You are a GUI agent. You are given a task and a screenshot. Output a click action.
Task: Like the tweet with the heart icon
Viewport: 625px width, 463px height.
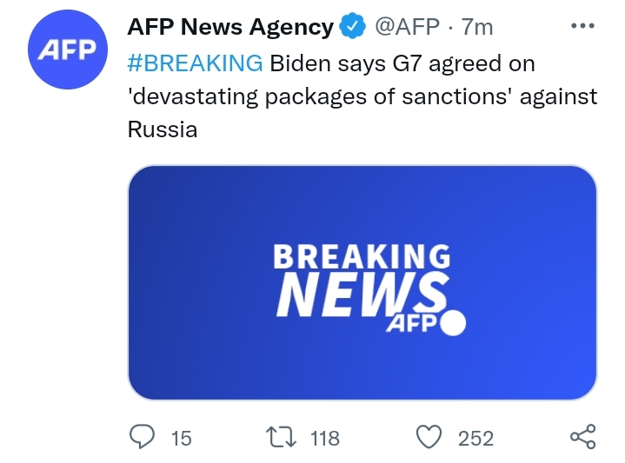pyautogui.click(x=429, y=437)
